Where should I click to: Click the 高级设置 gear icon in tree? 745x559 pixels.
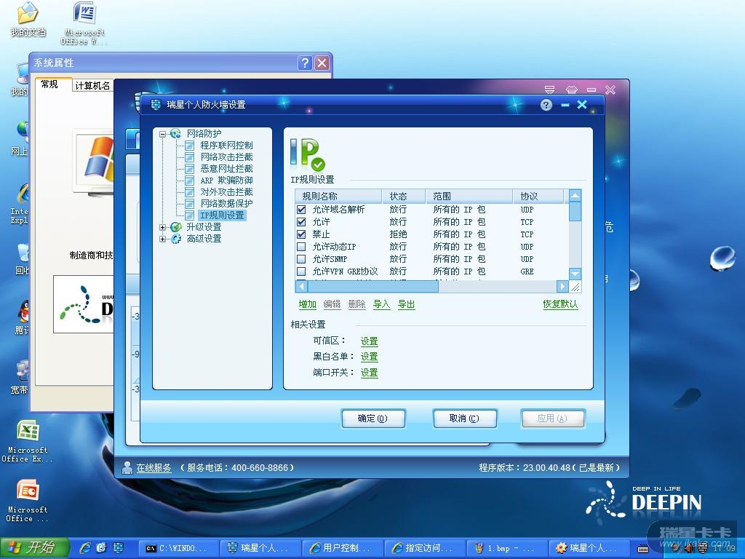[176, 239]
